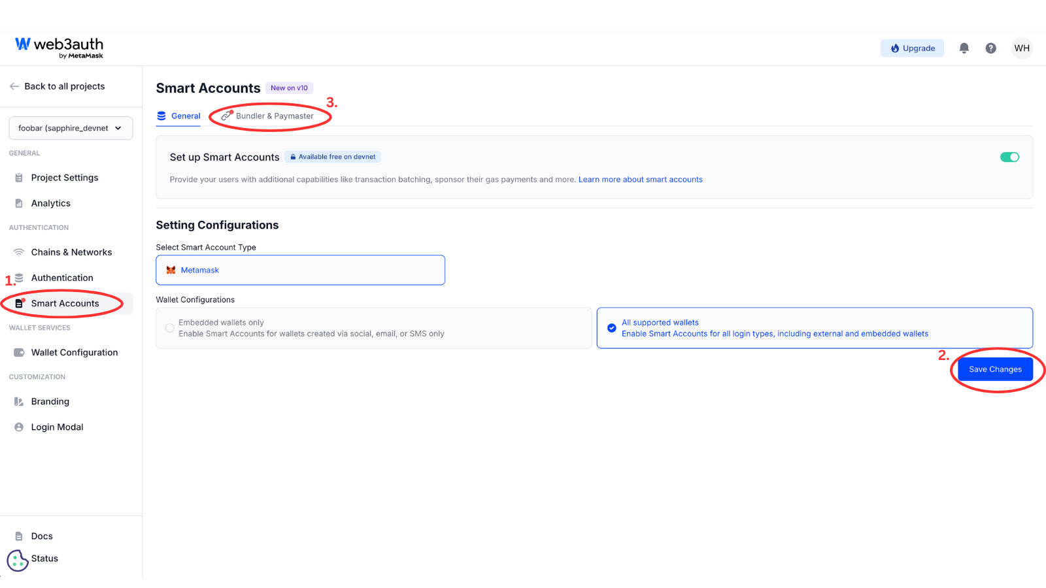Click the flame icon on Upgrade
The image size is (1046, 588).
(895, 48)
